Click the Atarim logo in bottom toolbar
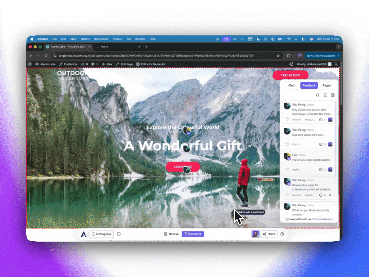This screenshot has width=369, height=277. pos(83,234)
